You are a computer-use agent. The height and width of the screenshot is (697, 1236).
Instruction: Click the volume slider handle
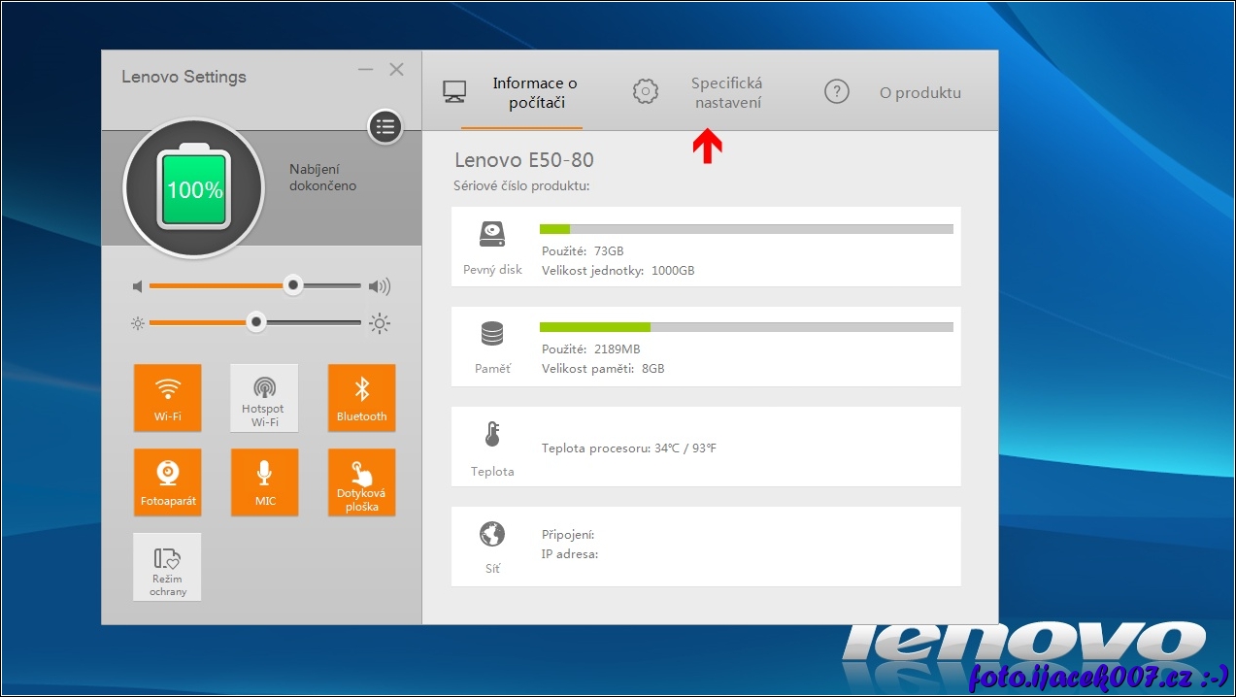[x=292, y=285]
